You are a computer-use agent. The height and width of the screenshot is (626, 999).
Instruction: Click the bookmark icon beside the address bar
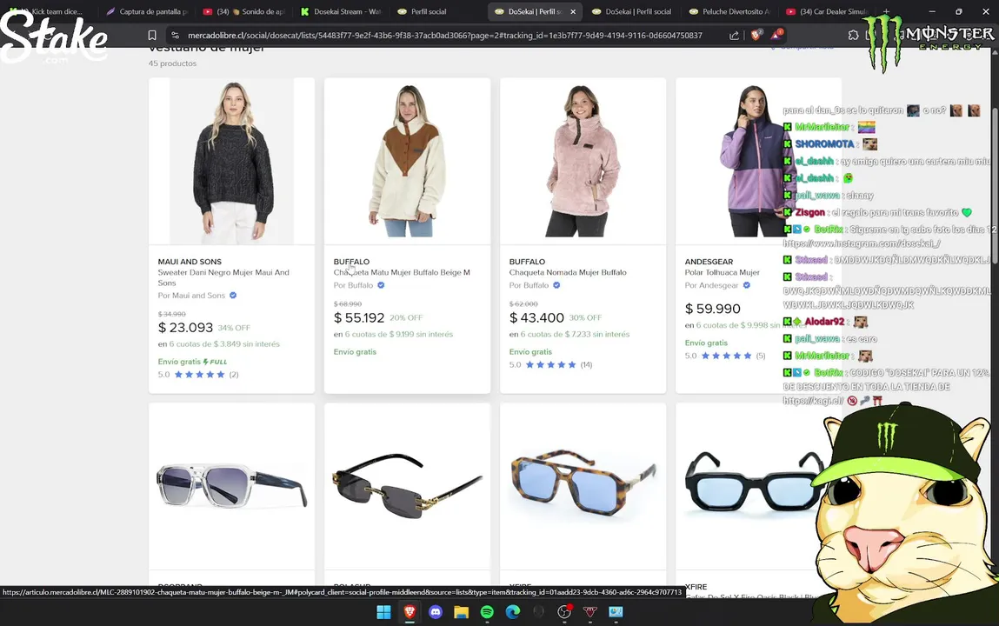(151, 36)
